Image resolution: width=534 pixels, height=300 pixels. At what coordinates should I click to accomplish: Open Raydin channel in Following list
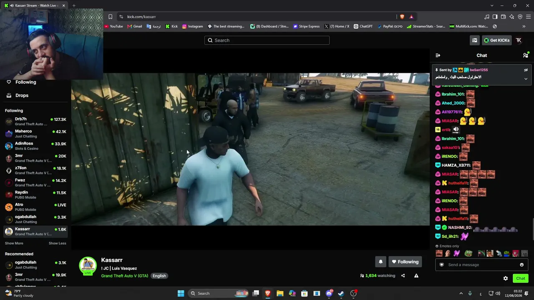pyautogui.click(x=35, y=195)
